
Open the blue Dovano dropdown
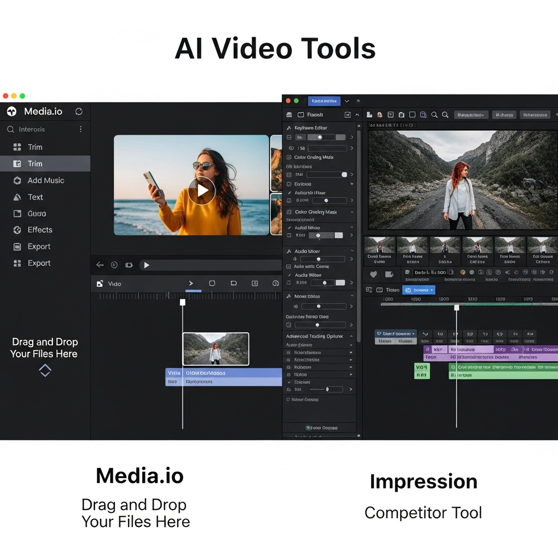pos(419,290)
